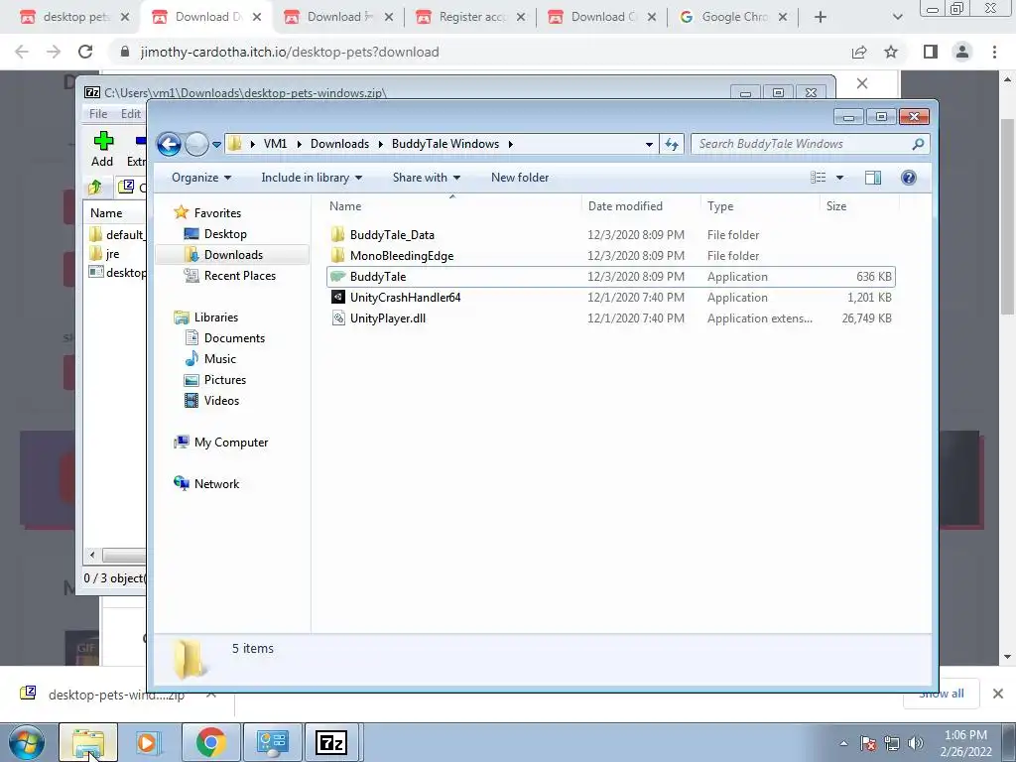Open the Include in library menu

(311, 178)
